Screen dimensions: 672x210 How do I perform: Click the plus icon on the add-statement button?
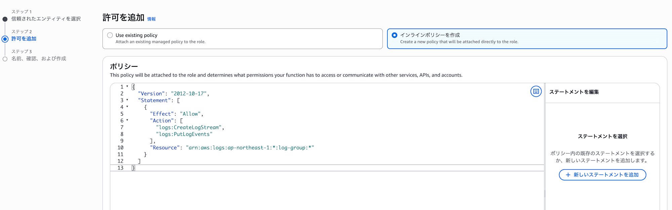[x=568, y=175]
